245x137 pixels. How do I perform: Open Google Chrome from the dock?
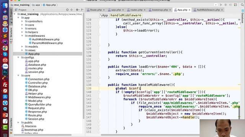tap(5, 48)
